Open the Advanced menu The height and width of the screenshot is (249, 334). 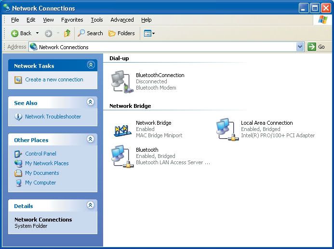pyautogui.click(x=122, y=20)
